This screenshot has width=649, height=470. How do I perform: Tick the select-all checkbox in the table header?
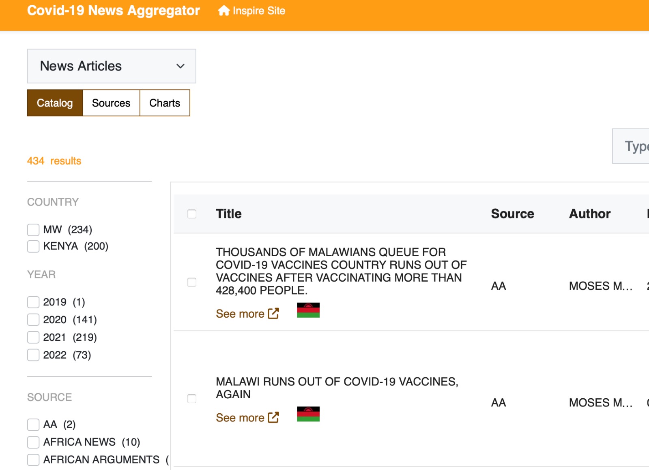(x=192, y=214)
